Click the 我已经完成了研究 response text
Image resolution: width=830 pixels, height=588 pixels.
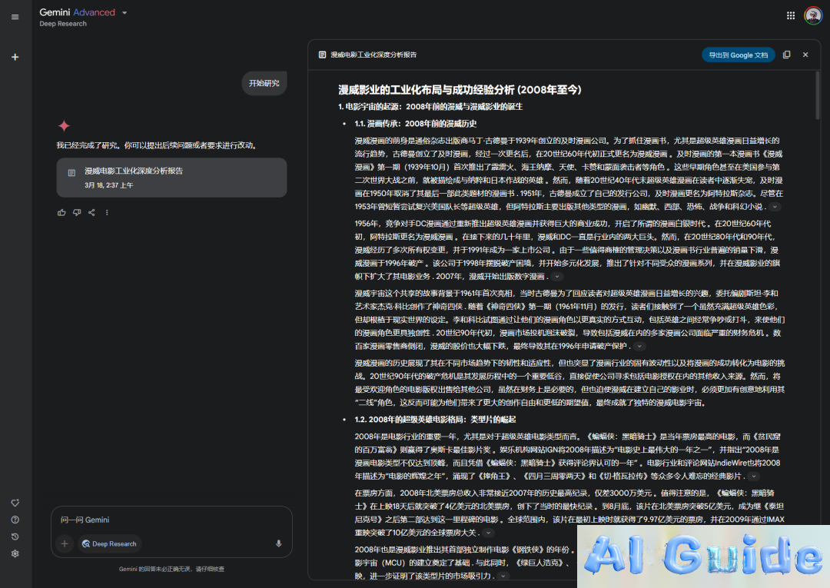pyautogui.click(x=158, y=145)
